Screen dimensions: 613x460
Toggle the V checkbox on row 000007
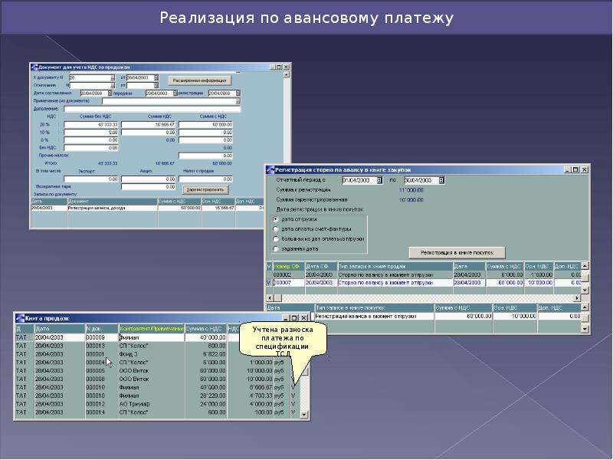pos(269,282)
